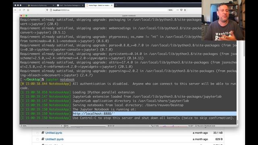Close the Home Page Jupyter tab
Screen dimensions: 258x145
(112, 5)
